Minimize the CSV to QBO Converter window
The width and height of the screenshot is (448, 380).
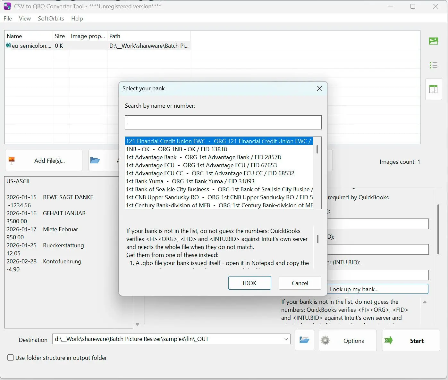click(391, 6)
